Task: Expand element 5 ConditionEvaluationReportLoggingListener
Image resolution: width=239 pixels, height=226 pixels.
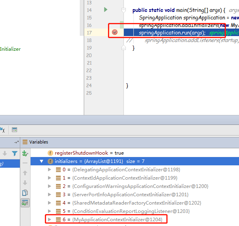Action: 49,211
